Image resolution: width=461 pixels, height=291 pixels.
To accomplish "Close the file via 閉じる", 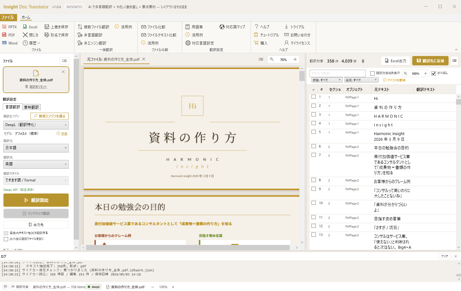I will tap(30, 35).
